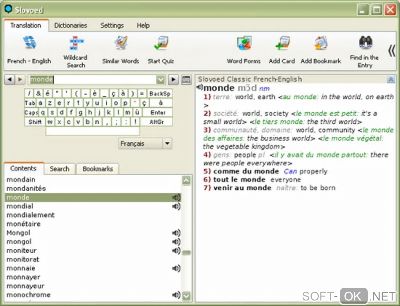Open the Translation tab

pos(25,25)
